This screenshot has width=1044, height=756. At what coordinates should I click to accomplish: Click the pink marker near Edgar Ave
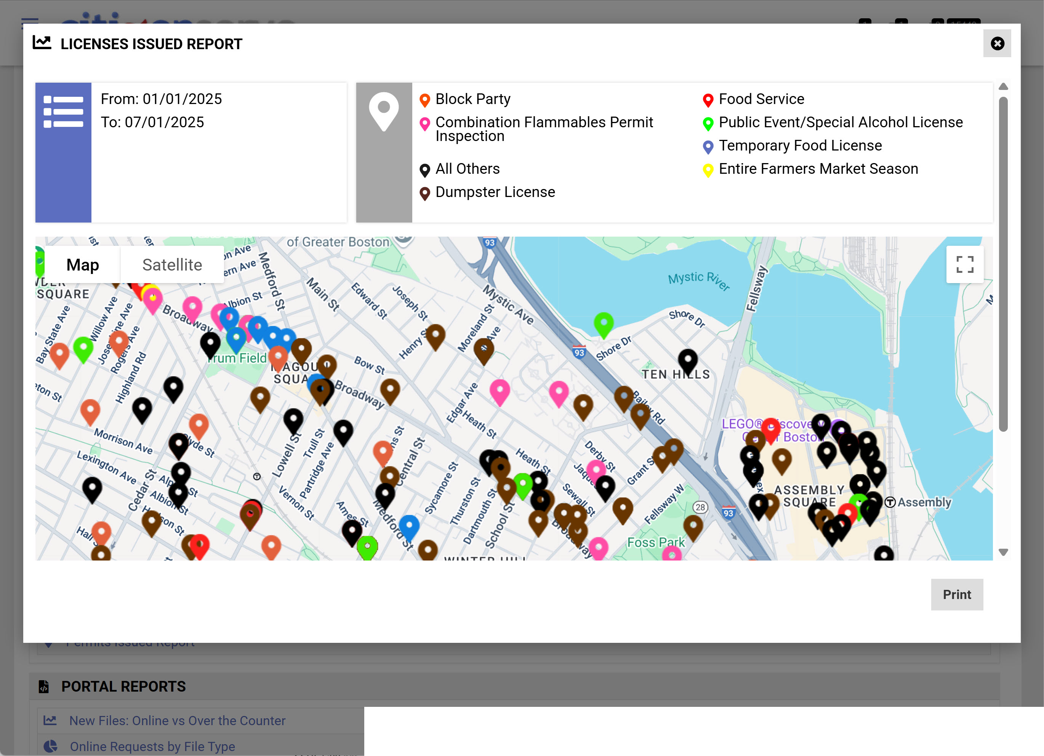(x=500, y=391)
